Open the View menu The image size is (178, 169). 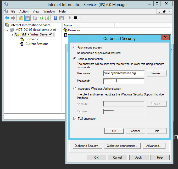[x=36, y=11]
